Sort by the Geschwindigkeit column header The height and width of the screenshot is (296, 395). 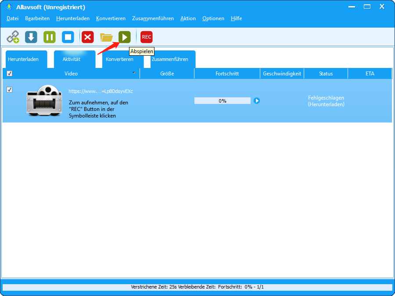coord(282,74)
